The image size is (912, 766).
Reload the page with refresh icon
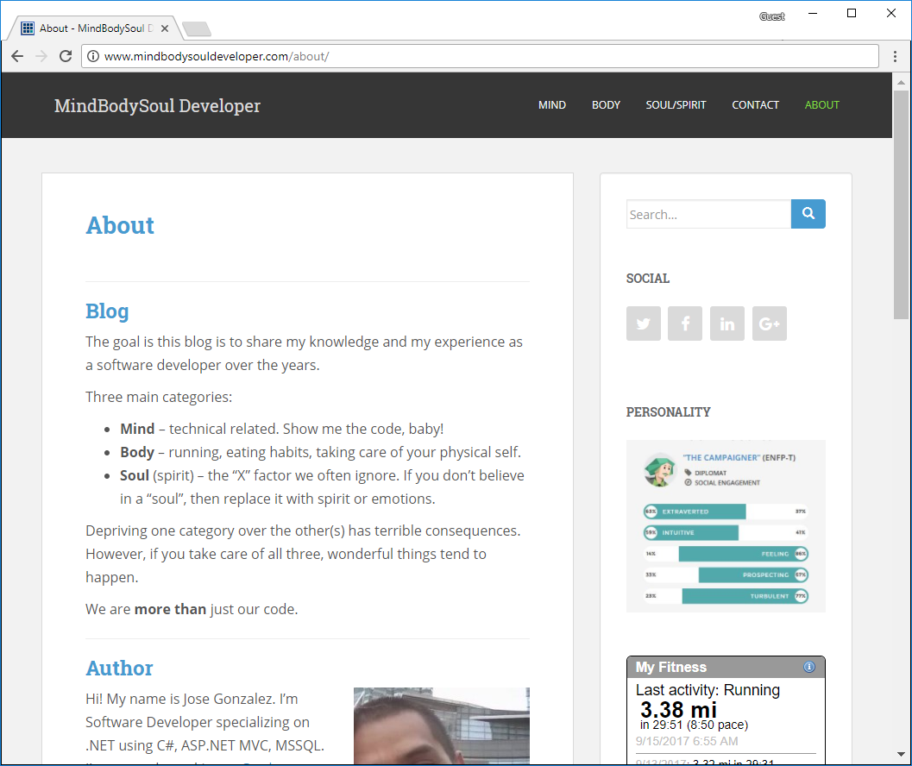66,56
